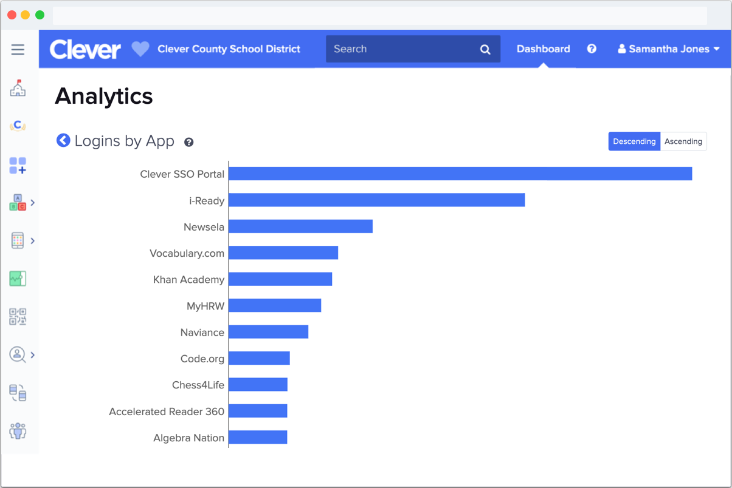Click the Accelerated Reader 360 label
This screenshot has width=732, height=488.
pyautogui.click(x=167, y=412)
